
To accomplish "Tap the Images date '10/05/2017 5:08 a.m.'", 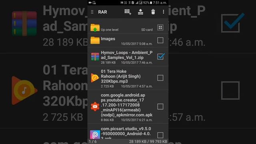I will 137,44.
